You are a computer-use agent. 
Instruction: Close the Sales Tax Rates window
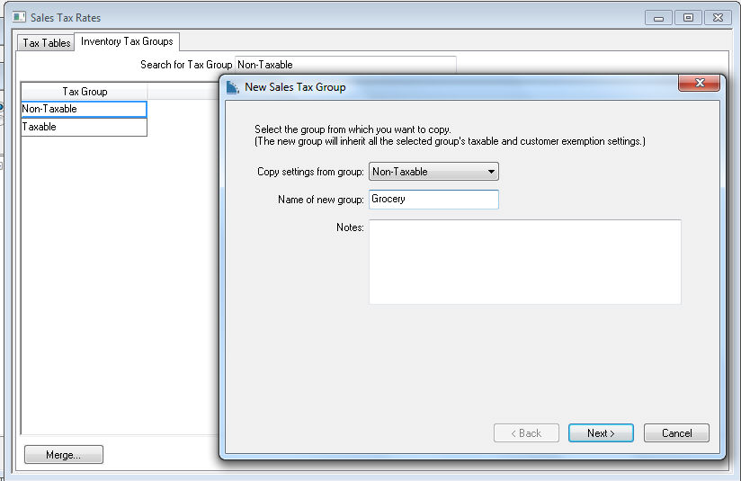[718, 17]
